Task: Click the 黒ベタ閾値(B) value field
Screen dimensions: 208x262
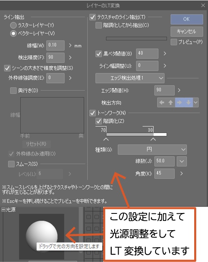Action: click(x=147, y=53)
